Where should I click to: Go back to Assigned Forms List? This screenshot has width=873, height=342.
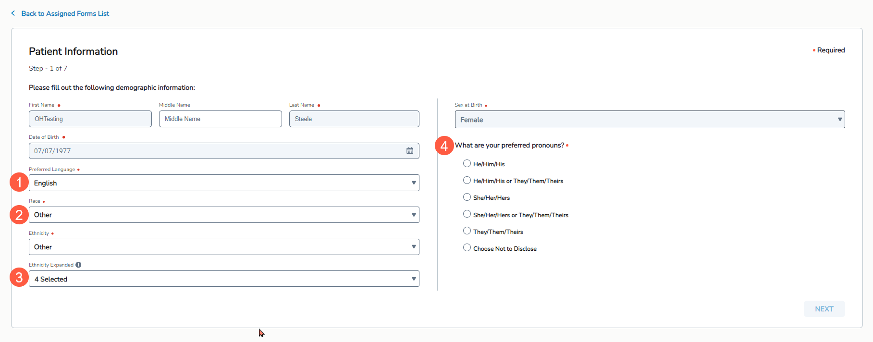[65, 13]
